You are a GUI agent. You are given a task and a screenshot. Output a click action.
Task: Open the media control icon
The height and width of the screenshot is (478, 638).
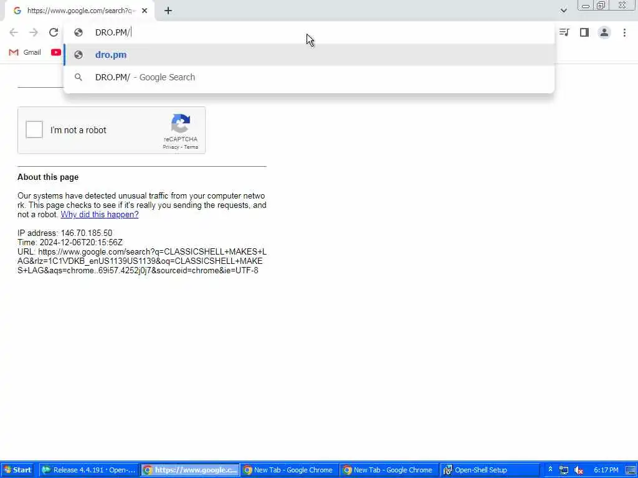564,32
